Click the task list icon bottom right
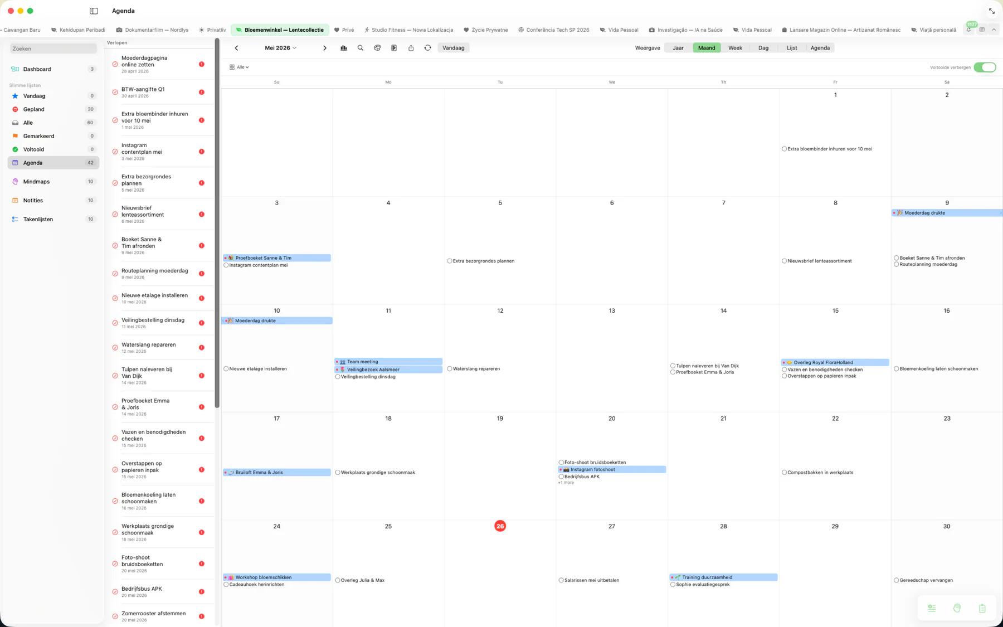1003x627 pixels. coord(932,608)
